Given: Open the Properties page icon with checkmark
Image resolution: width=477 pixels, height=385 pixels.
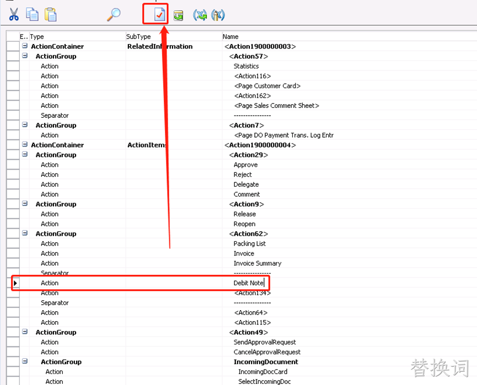Looking at the screenshot, I should (x=159, y=14).
